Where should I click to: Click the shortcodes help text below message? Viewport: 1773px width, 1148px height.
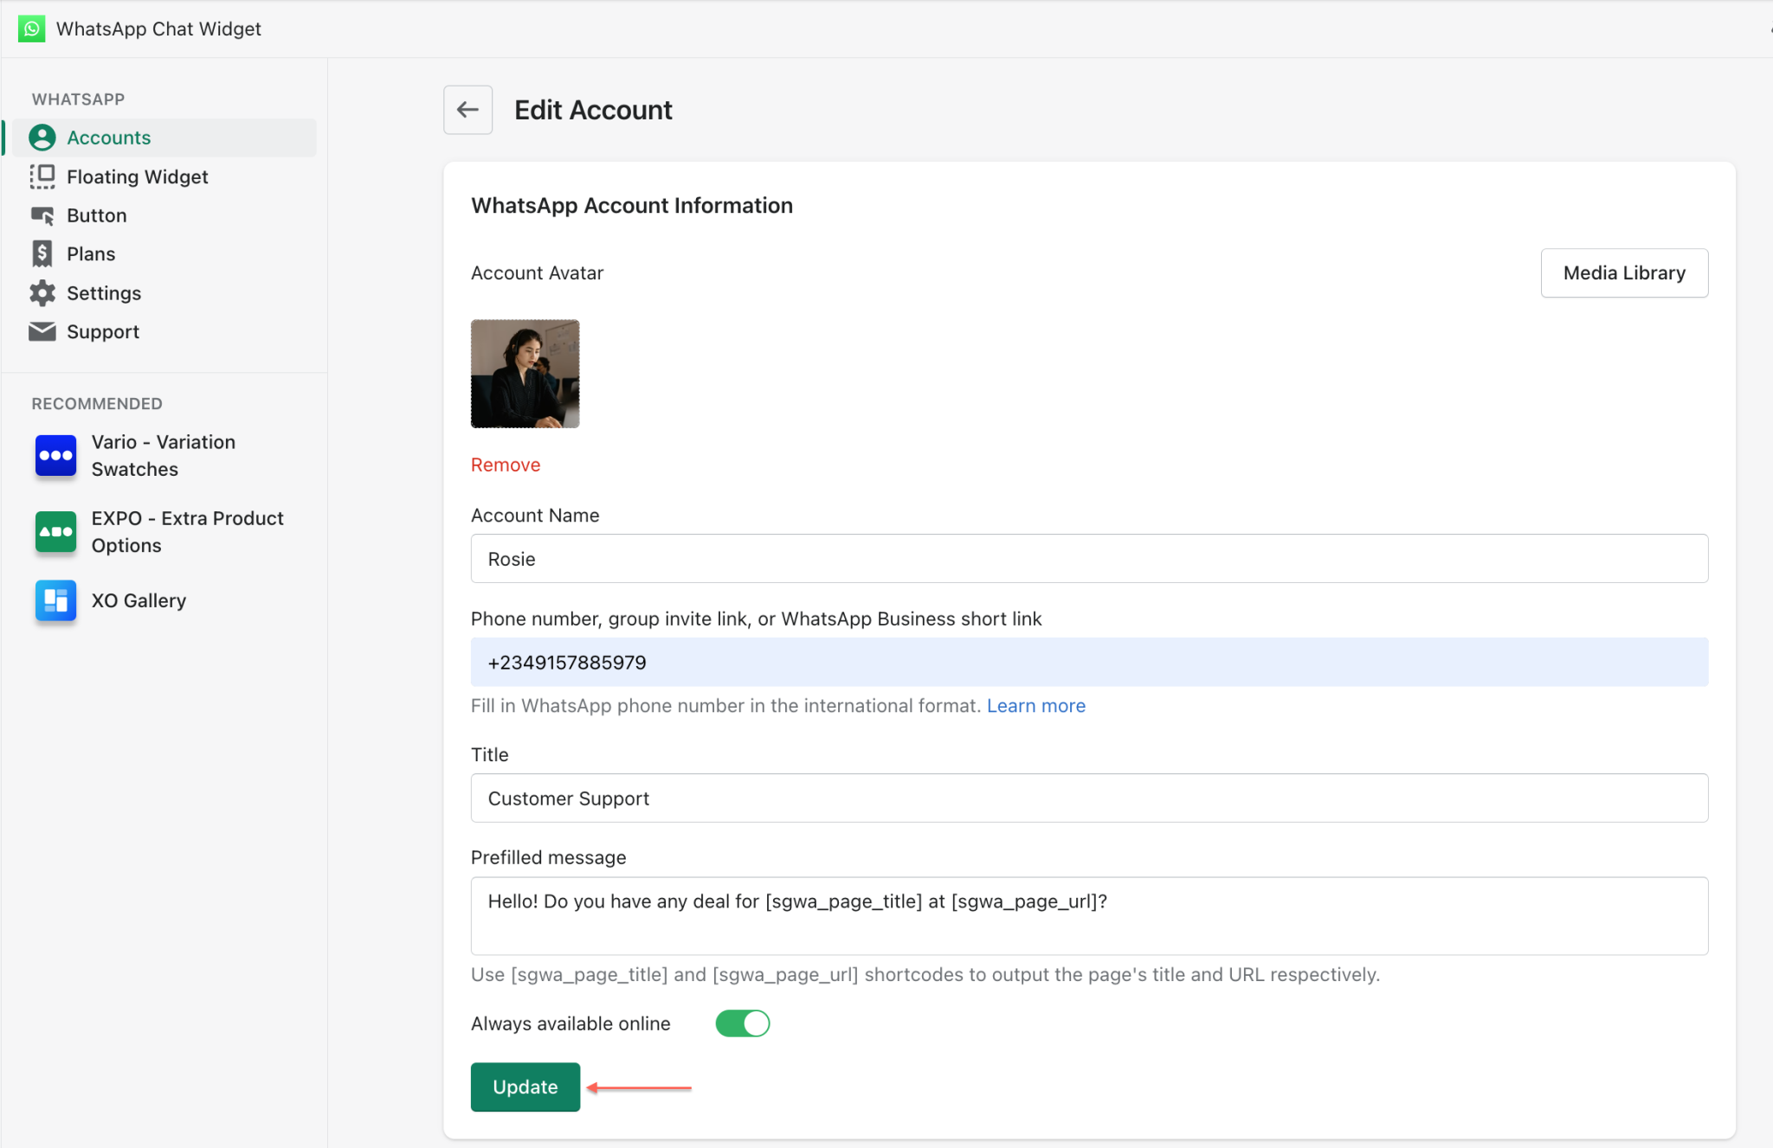[x=925, y=975]
